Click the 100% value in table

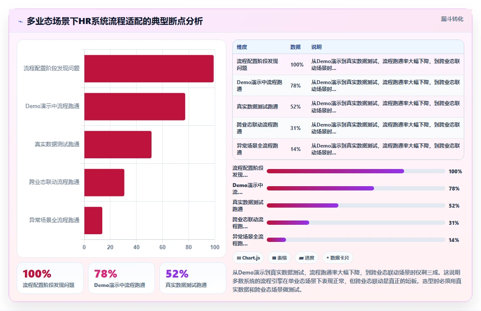pyautogui.click(x=297, y=65)
